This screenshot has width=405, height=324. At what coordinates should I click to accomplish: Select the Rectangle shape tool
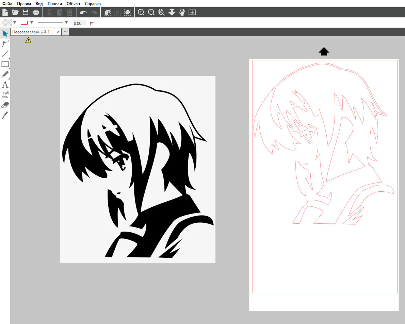[5, 64]
